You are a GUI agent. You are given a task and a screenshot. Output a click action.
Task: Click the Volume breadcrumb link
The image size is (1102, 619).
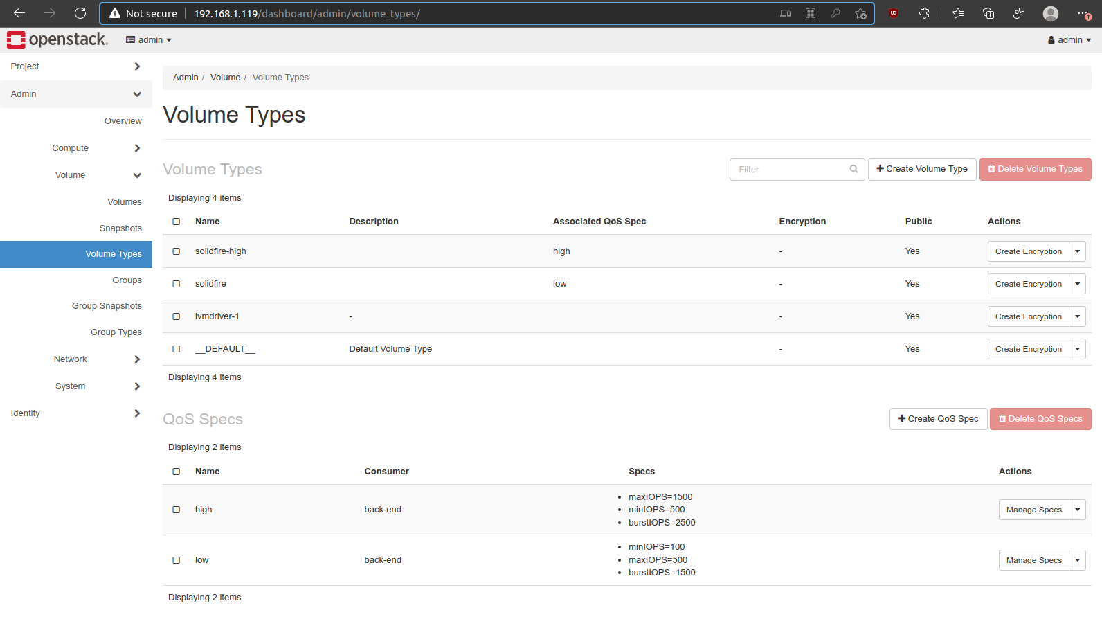point(226,78)
